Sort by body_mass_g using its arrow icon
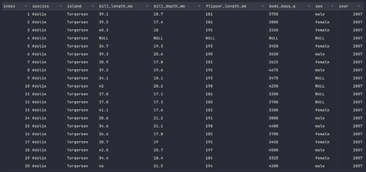Viewport: 366px width, 172px height. (x=309, y=6)
